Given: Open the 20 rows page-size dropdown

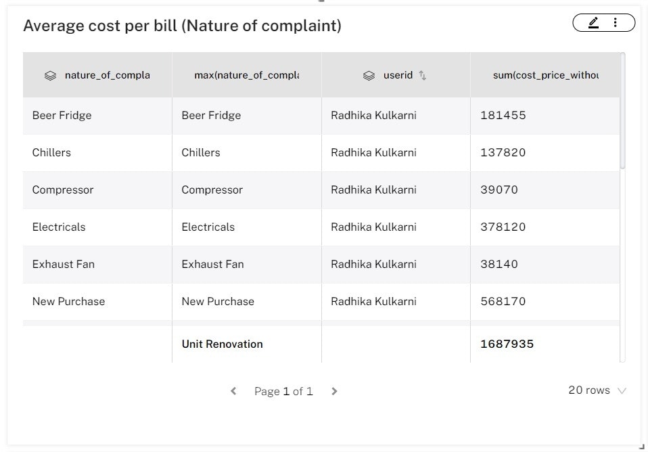Looking at the screenshot, I should pos(597,390).
